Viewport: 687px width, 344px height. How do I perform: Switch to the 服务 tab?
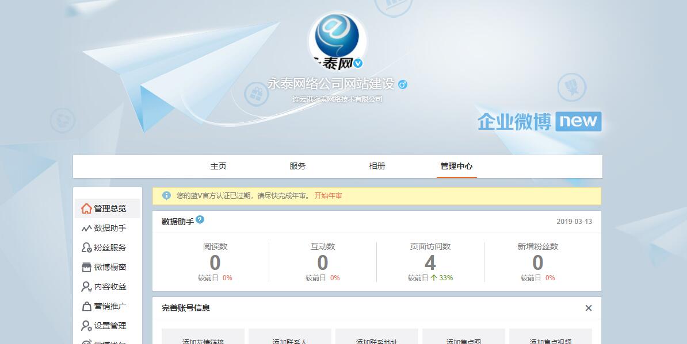click(x=297, y=166)
